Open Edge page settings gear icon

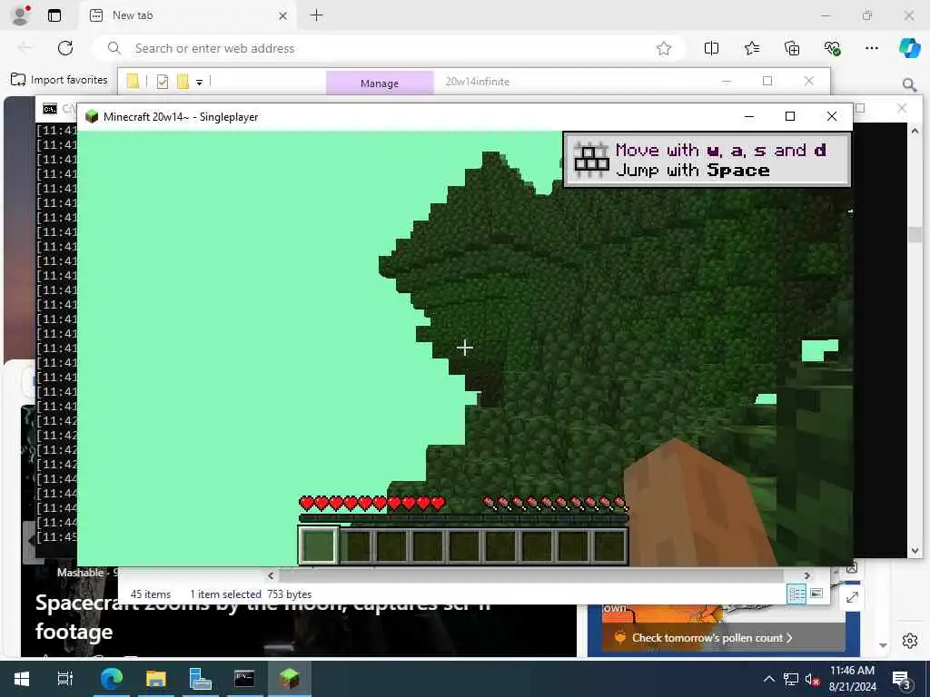(x=910, y=641)
